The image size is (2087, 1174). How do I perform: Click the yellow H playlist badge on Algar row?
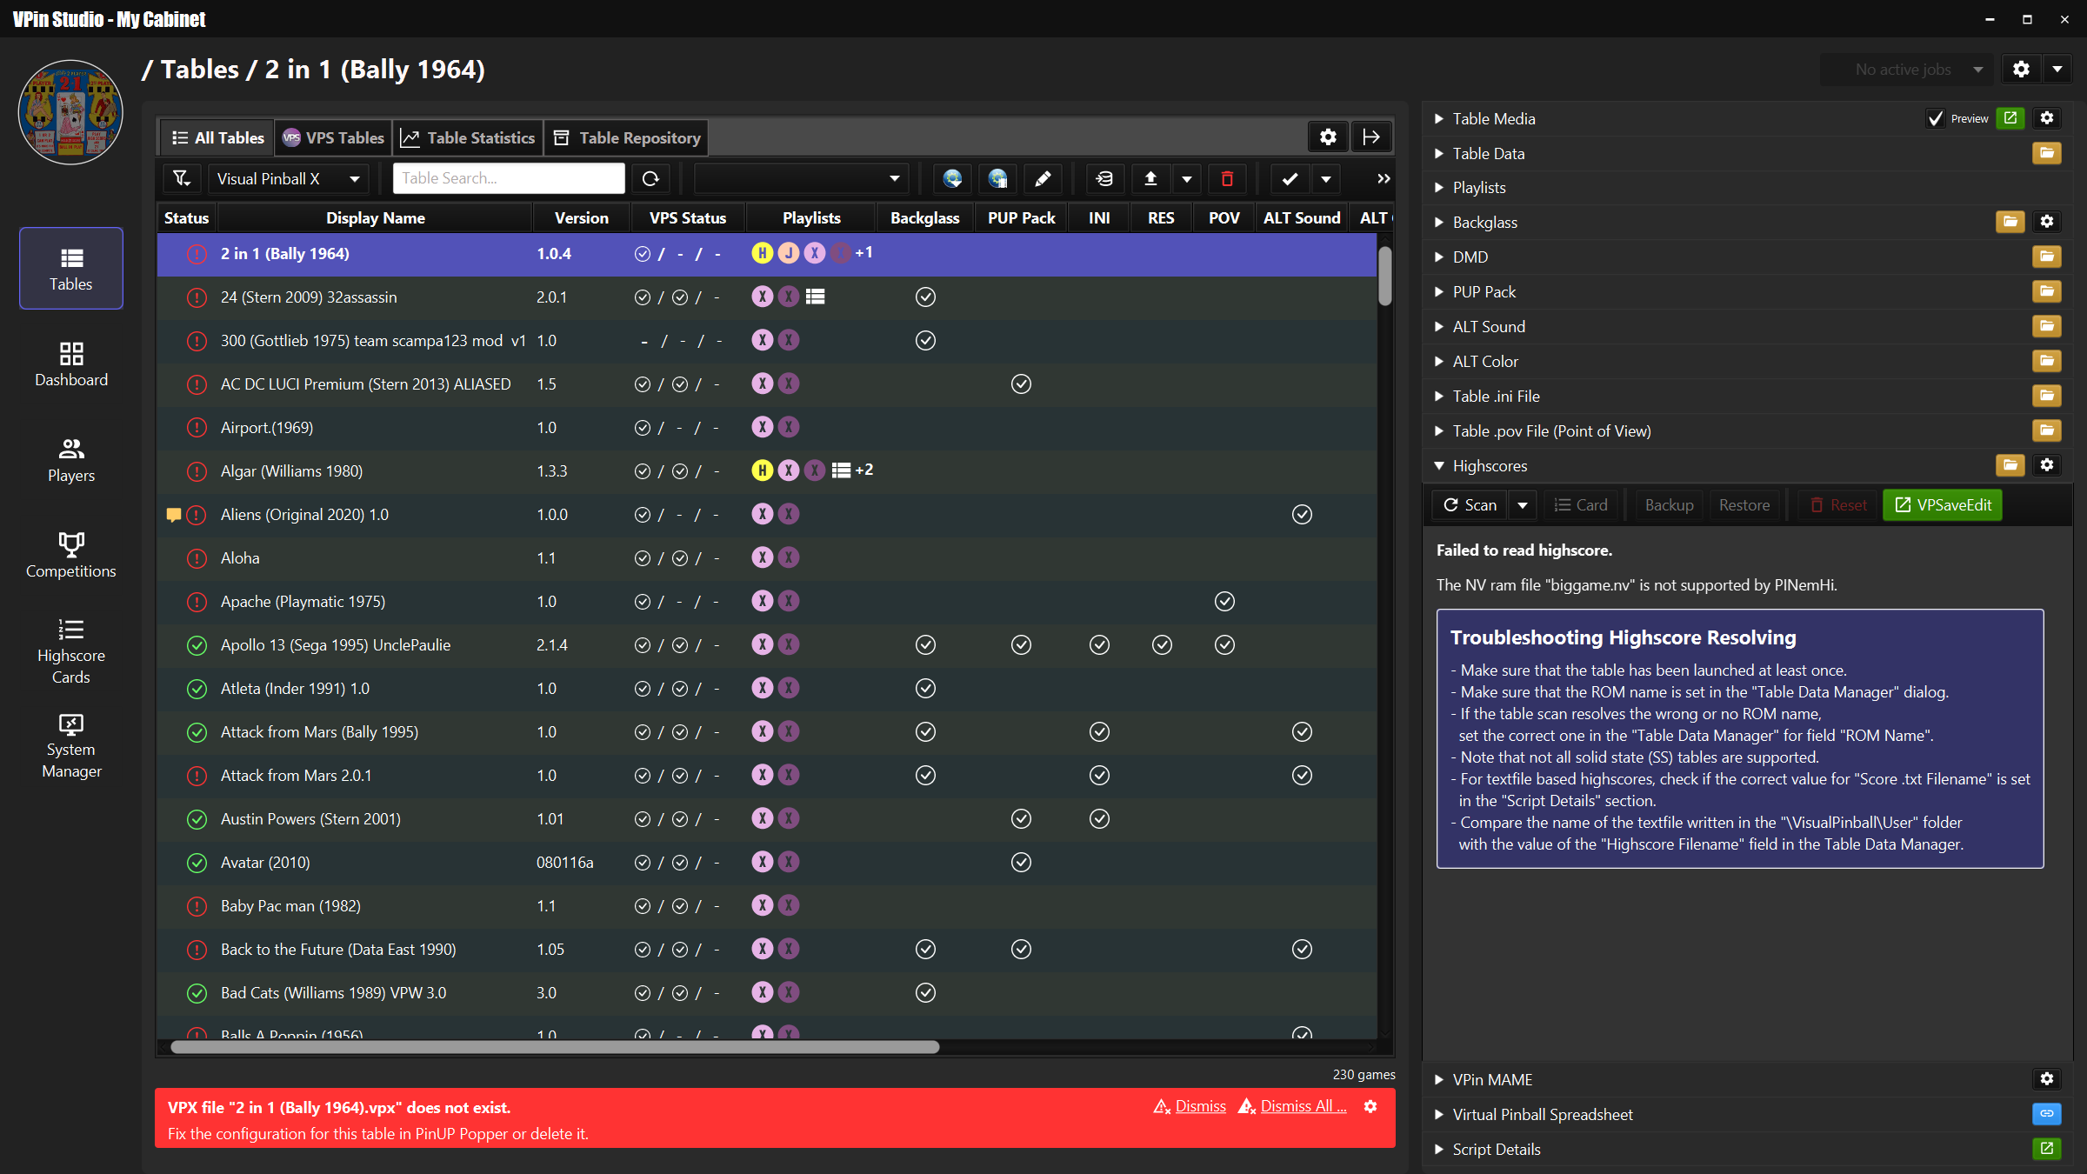point(762,470)
